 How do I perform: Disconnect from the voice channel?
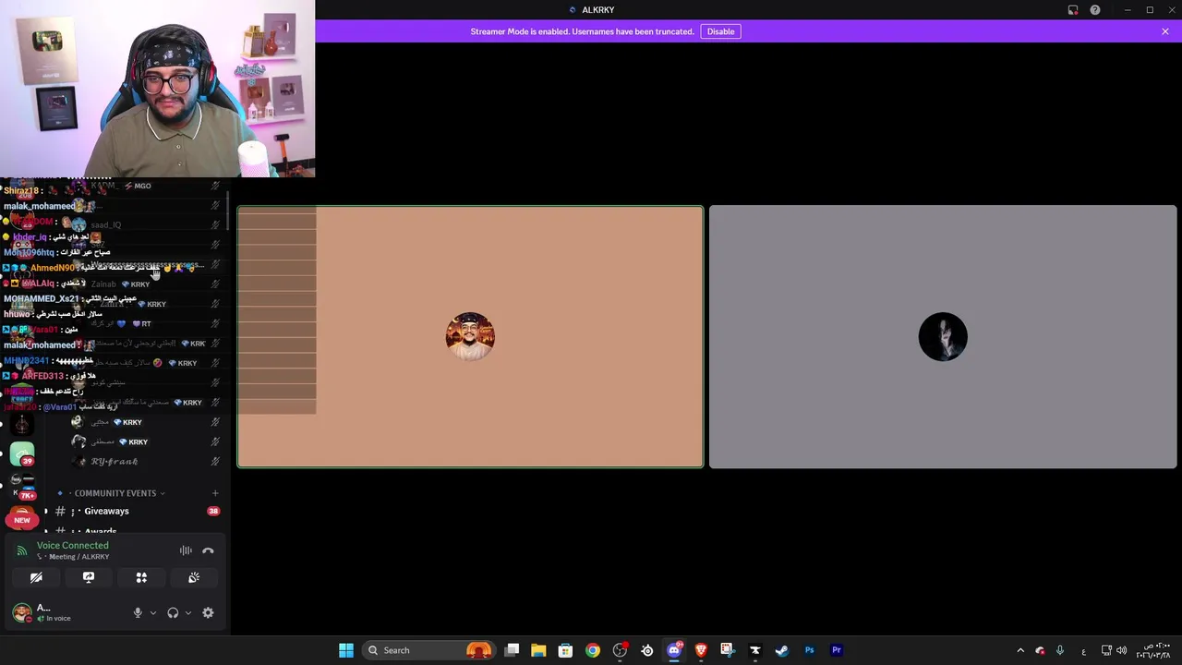click(x=208, y=550)
